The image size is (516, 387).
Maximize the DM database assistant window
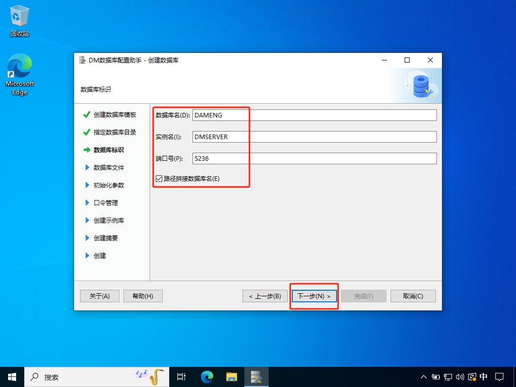407,60
